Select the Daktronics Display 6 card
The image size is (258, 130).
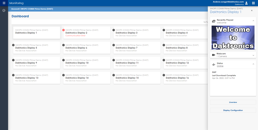[x=87, y=48]
